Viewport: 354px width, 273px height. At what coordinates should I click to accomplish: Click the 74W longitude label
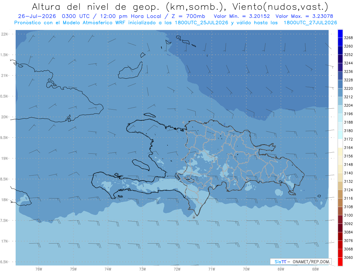pos(108,269)
